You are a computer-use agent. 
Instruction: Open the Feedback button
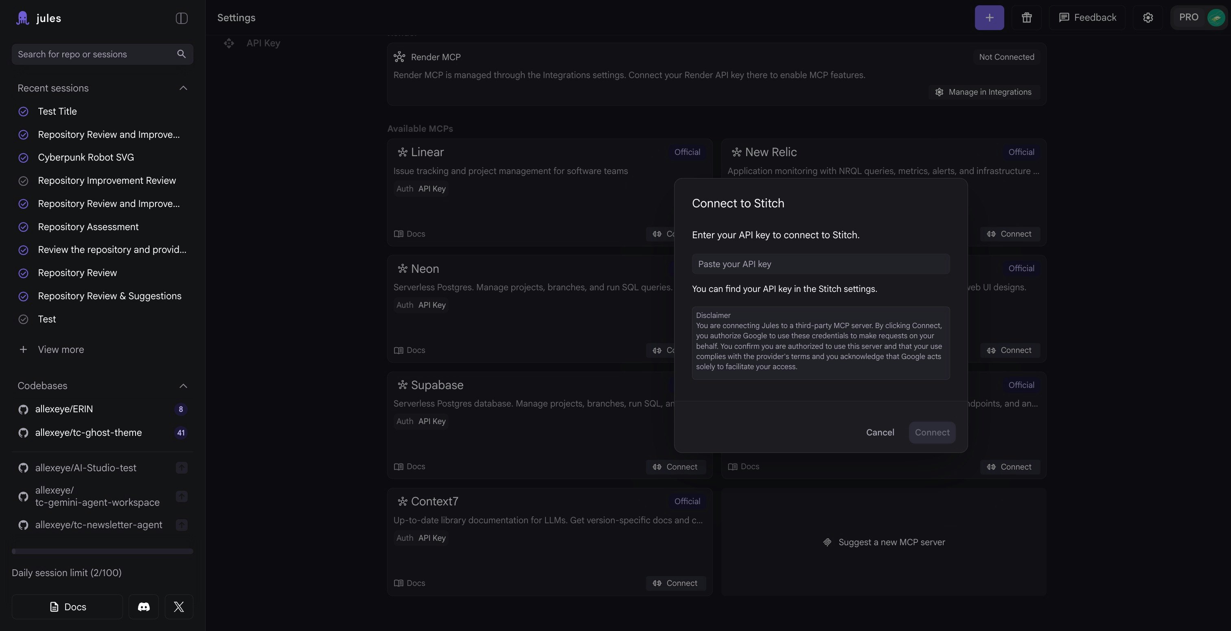(x=1087, y=17)
